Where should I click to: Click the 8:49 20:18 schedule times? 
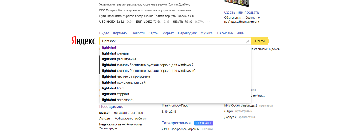169,112
